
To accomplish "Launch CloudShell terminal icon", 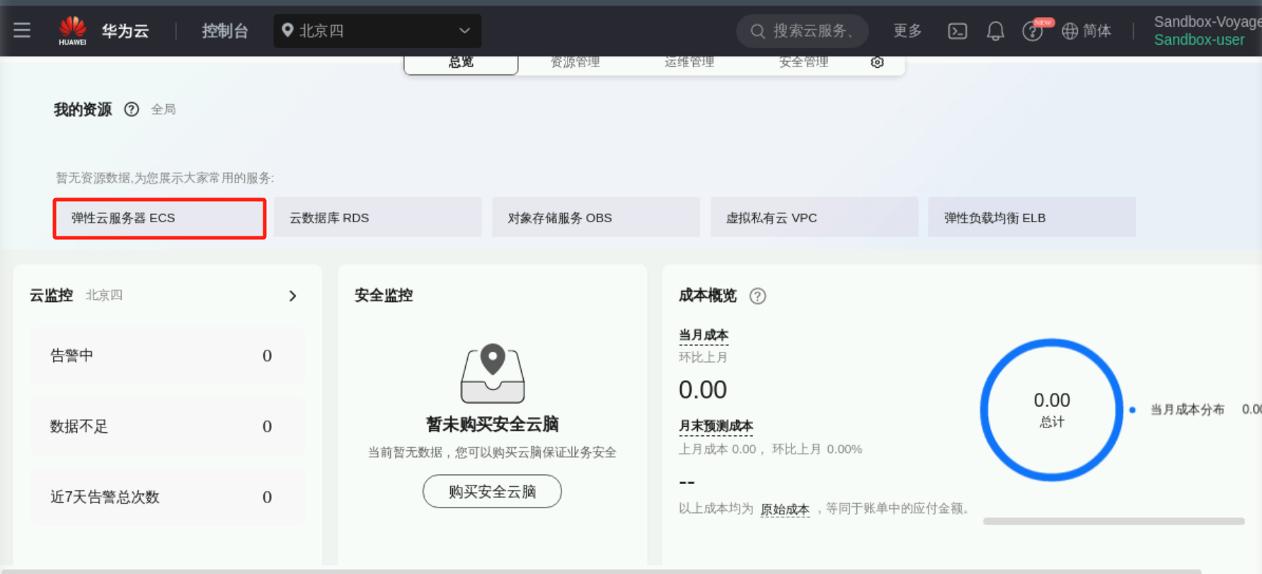I will click(958, 31).
